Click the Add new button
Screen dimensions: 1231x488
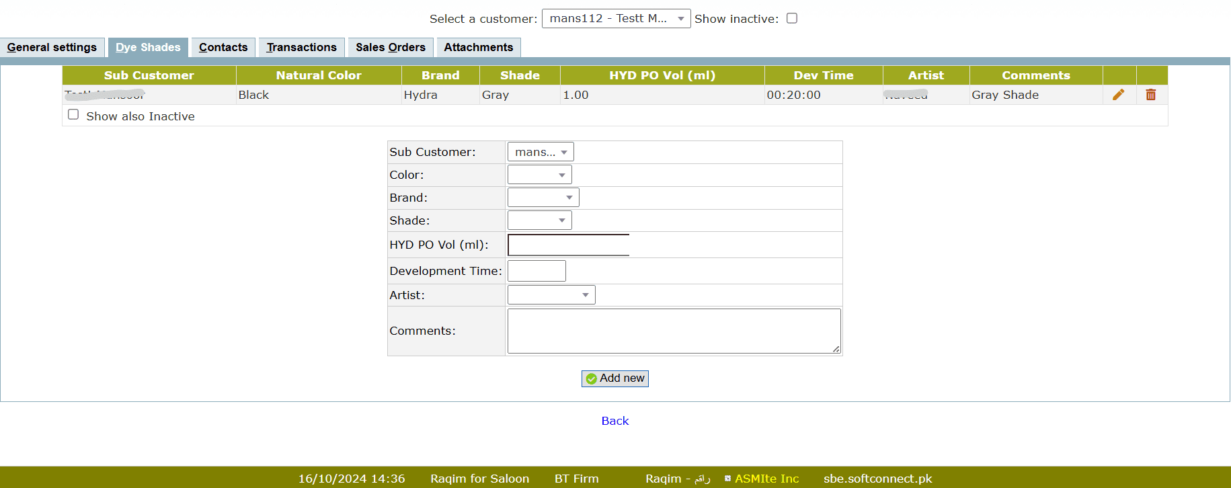tap(614, 378)
